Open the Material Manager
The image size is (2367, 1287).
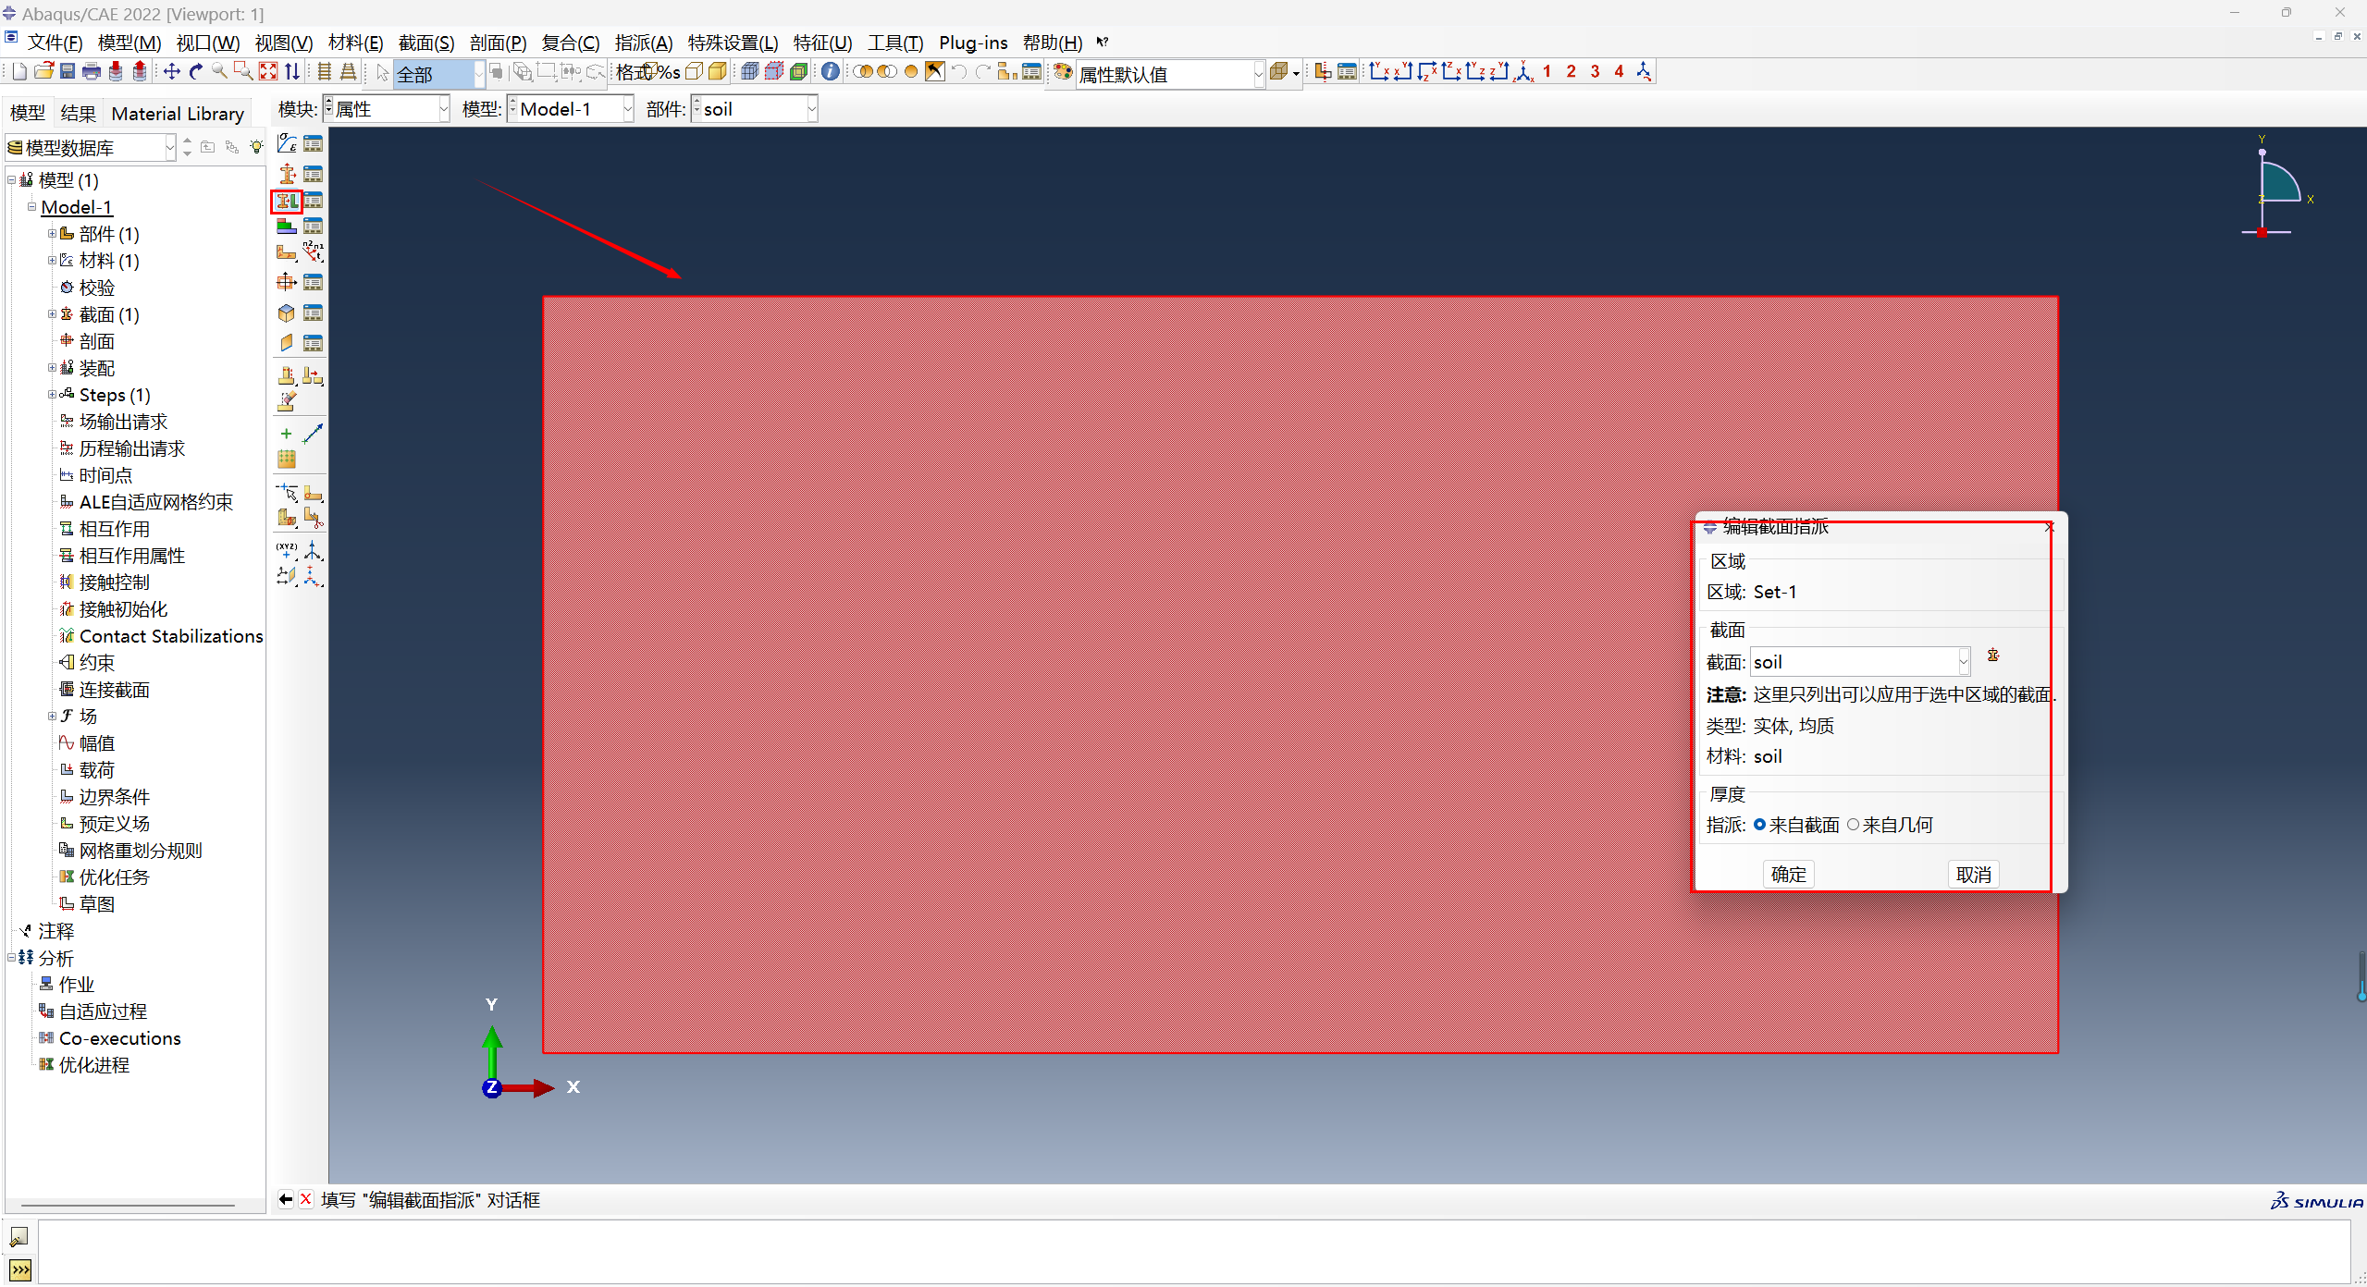[314, 144]
